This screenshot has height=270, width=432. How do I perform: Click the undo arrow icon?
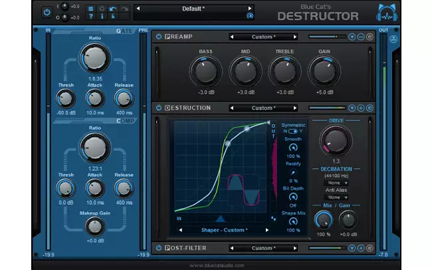point(113,9)
